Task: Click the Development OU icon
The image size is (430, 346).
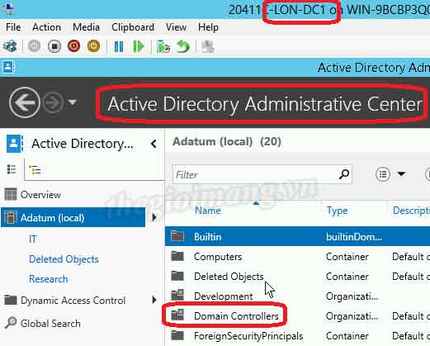Action: click(177, 295)
